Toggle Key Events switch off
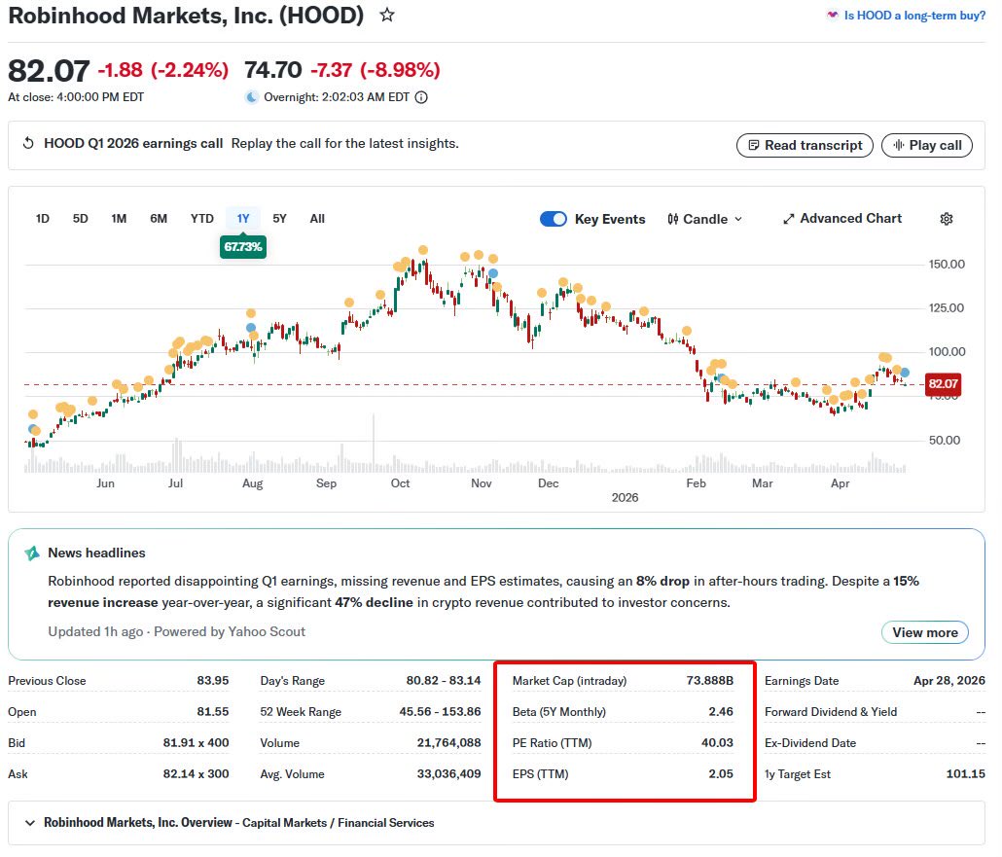1002x857 pixels. click(553, 219)
